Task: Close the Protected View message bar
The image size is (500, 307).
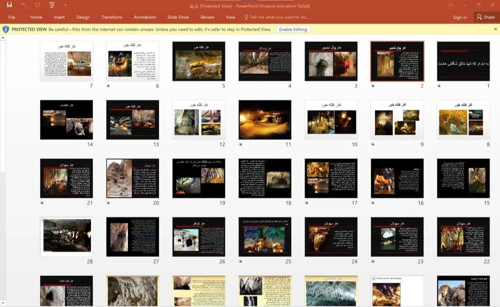Action: point(495,29)
